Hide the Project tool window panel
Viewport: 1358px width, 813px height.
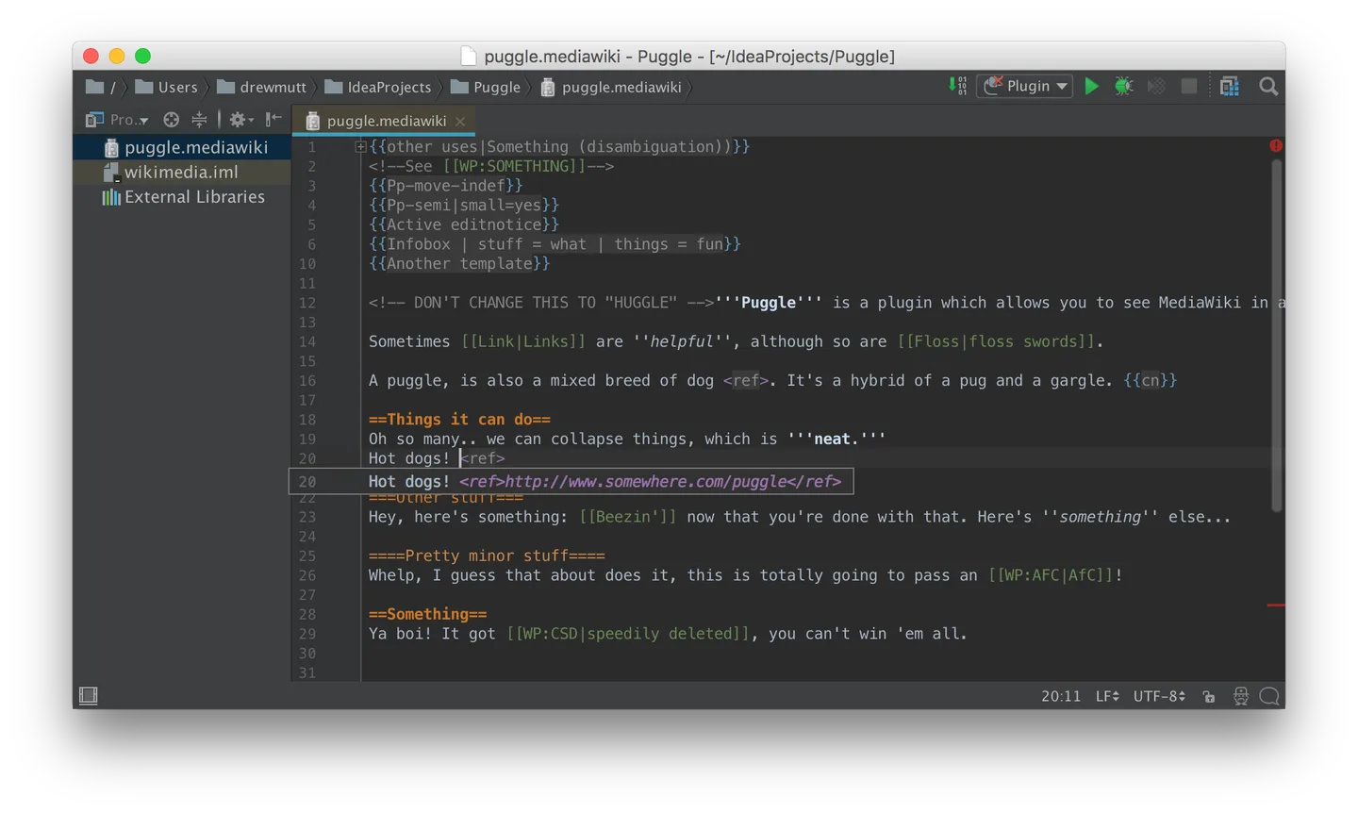[x=273, y=120]
